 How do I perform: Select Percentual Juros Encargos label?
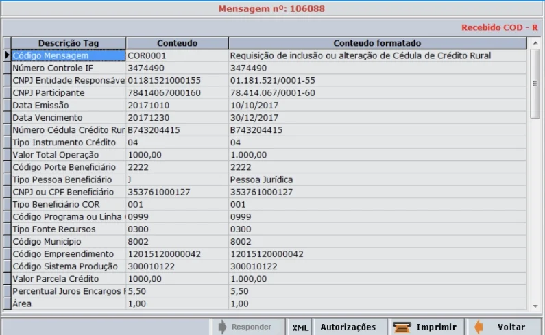[69, 291]
